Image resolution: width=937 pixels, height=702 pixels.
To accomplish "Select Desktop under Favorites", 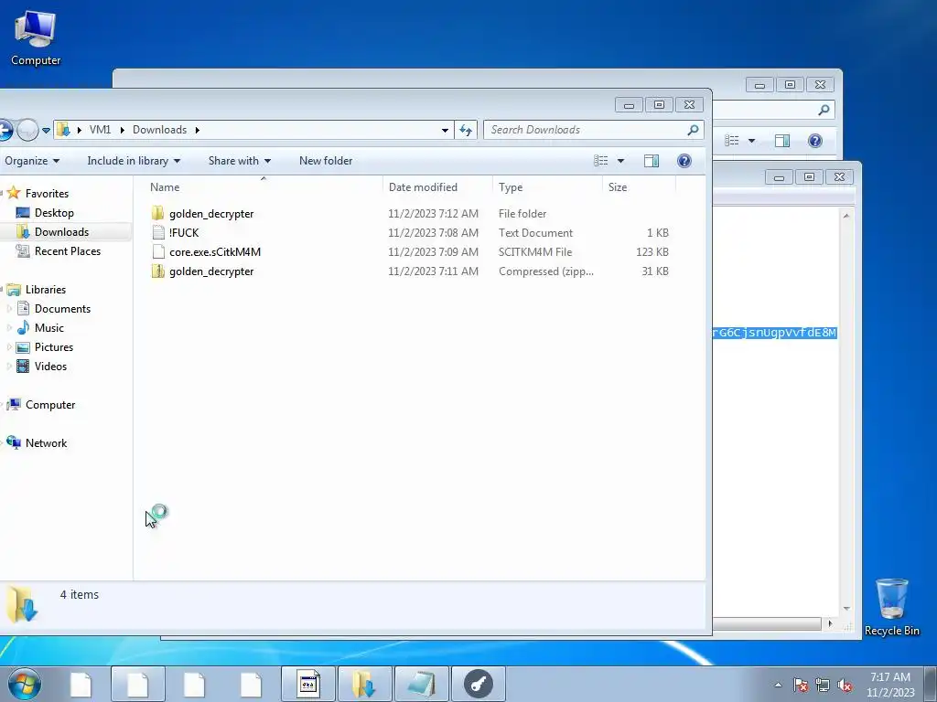I will (x=54, y=212).
